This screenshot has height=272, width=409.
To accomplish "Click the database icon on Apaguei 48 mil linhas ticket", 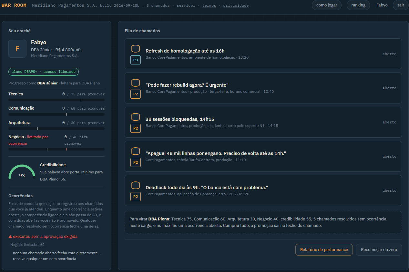I will (136, 151).
